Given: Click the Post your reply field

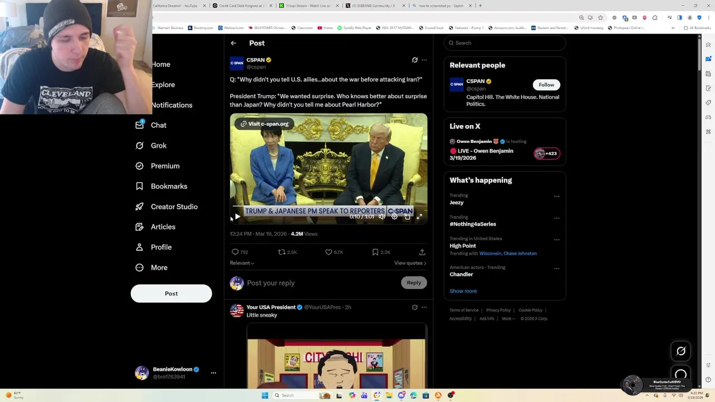Looking at the screenshot, I should point(321,283).
